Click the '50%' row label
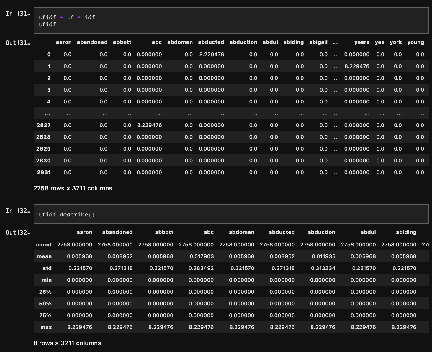Viewport: 432px width, 352px height. pyautogui.click(x=45, y=304)
